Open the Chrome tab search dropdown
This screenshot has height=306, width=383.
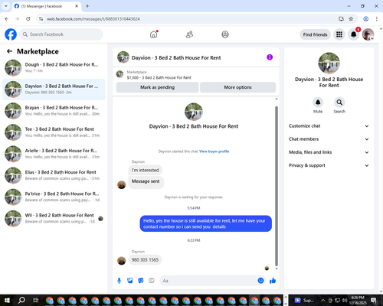[x=6, y=6]
